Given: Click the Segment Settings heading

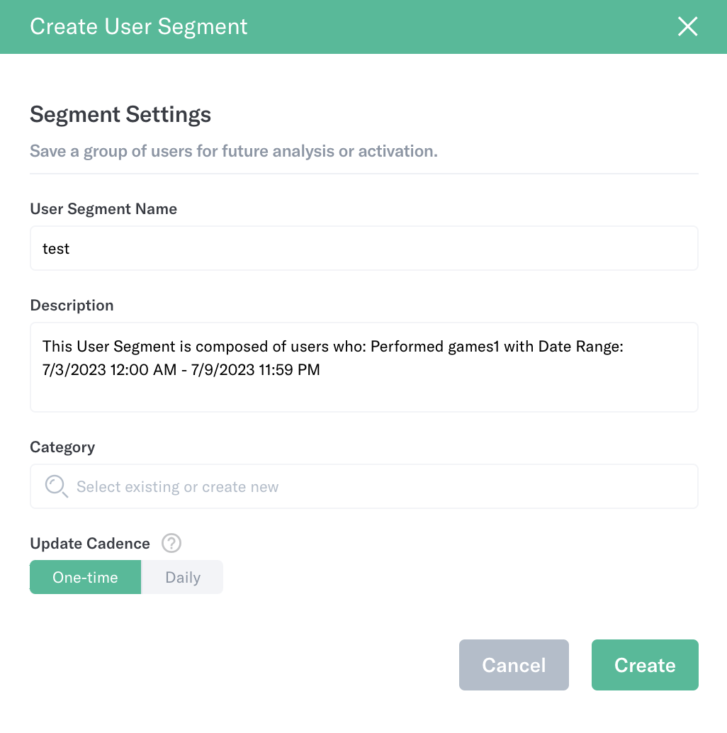Looking at the screenshot, I should pyautogui.click(x=120, y=115).
